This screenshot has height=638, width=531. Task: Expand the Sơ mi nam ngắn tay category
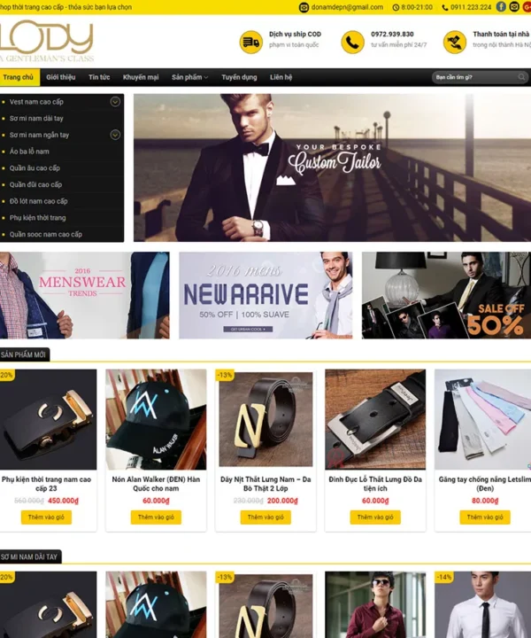click(x=115, y=135)
